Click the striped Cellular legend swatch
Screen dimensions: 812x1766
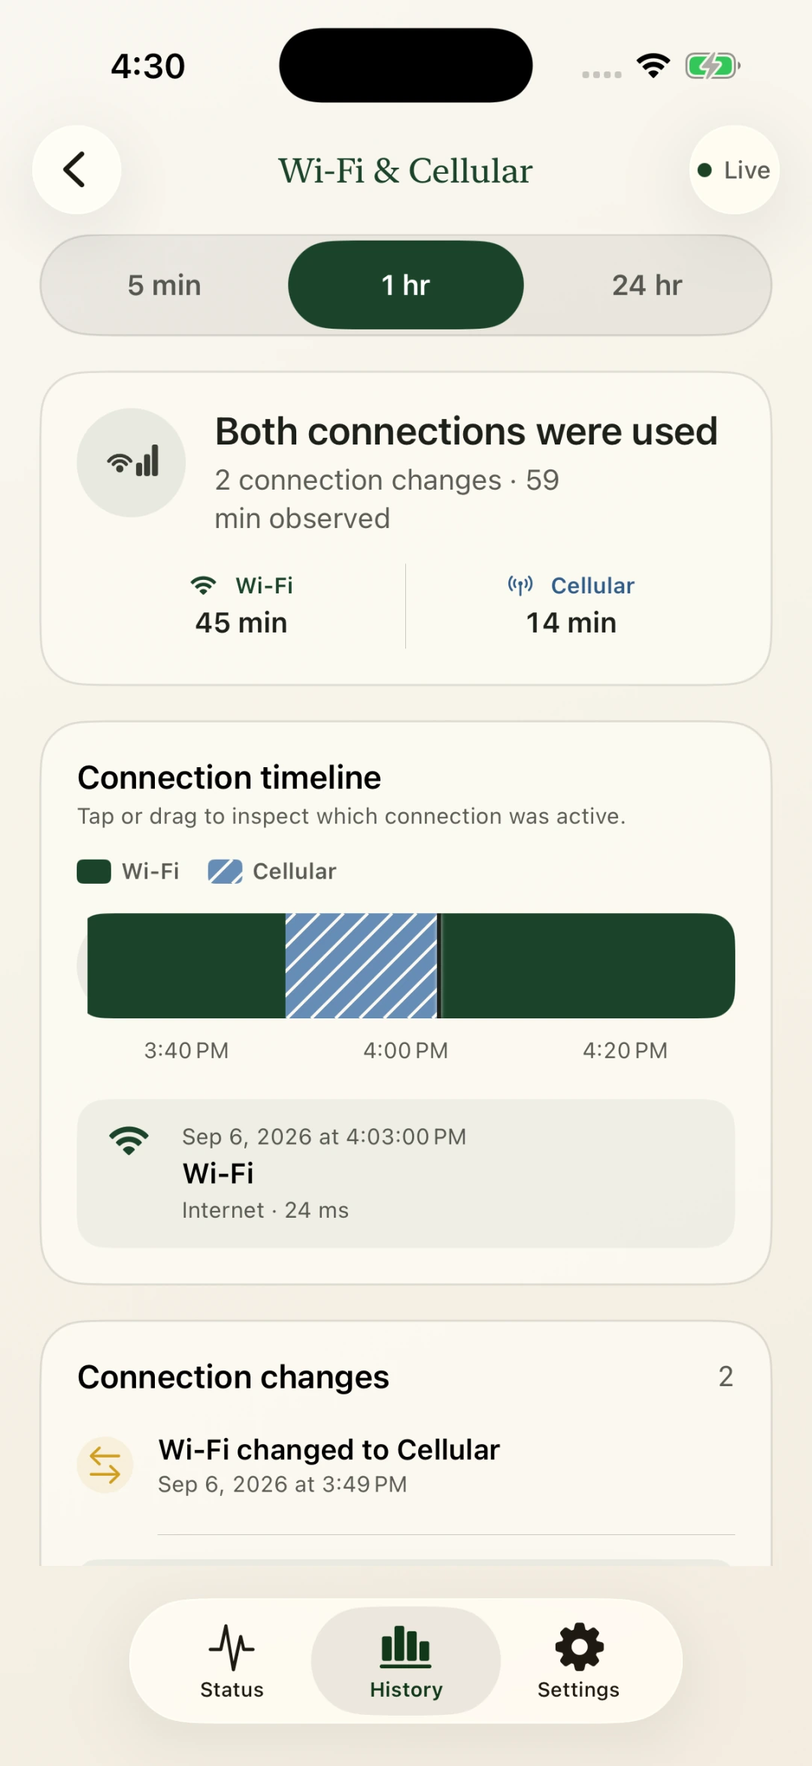pos(225,872)
